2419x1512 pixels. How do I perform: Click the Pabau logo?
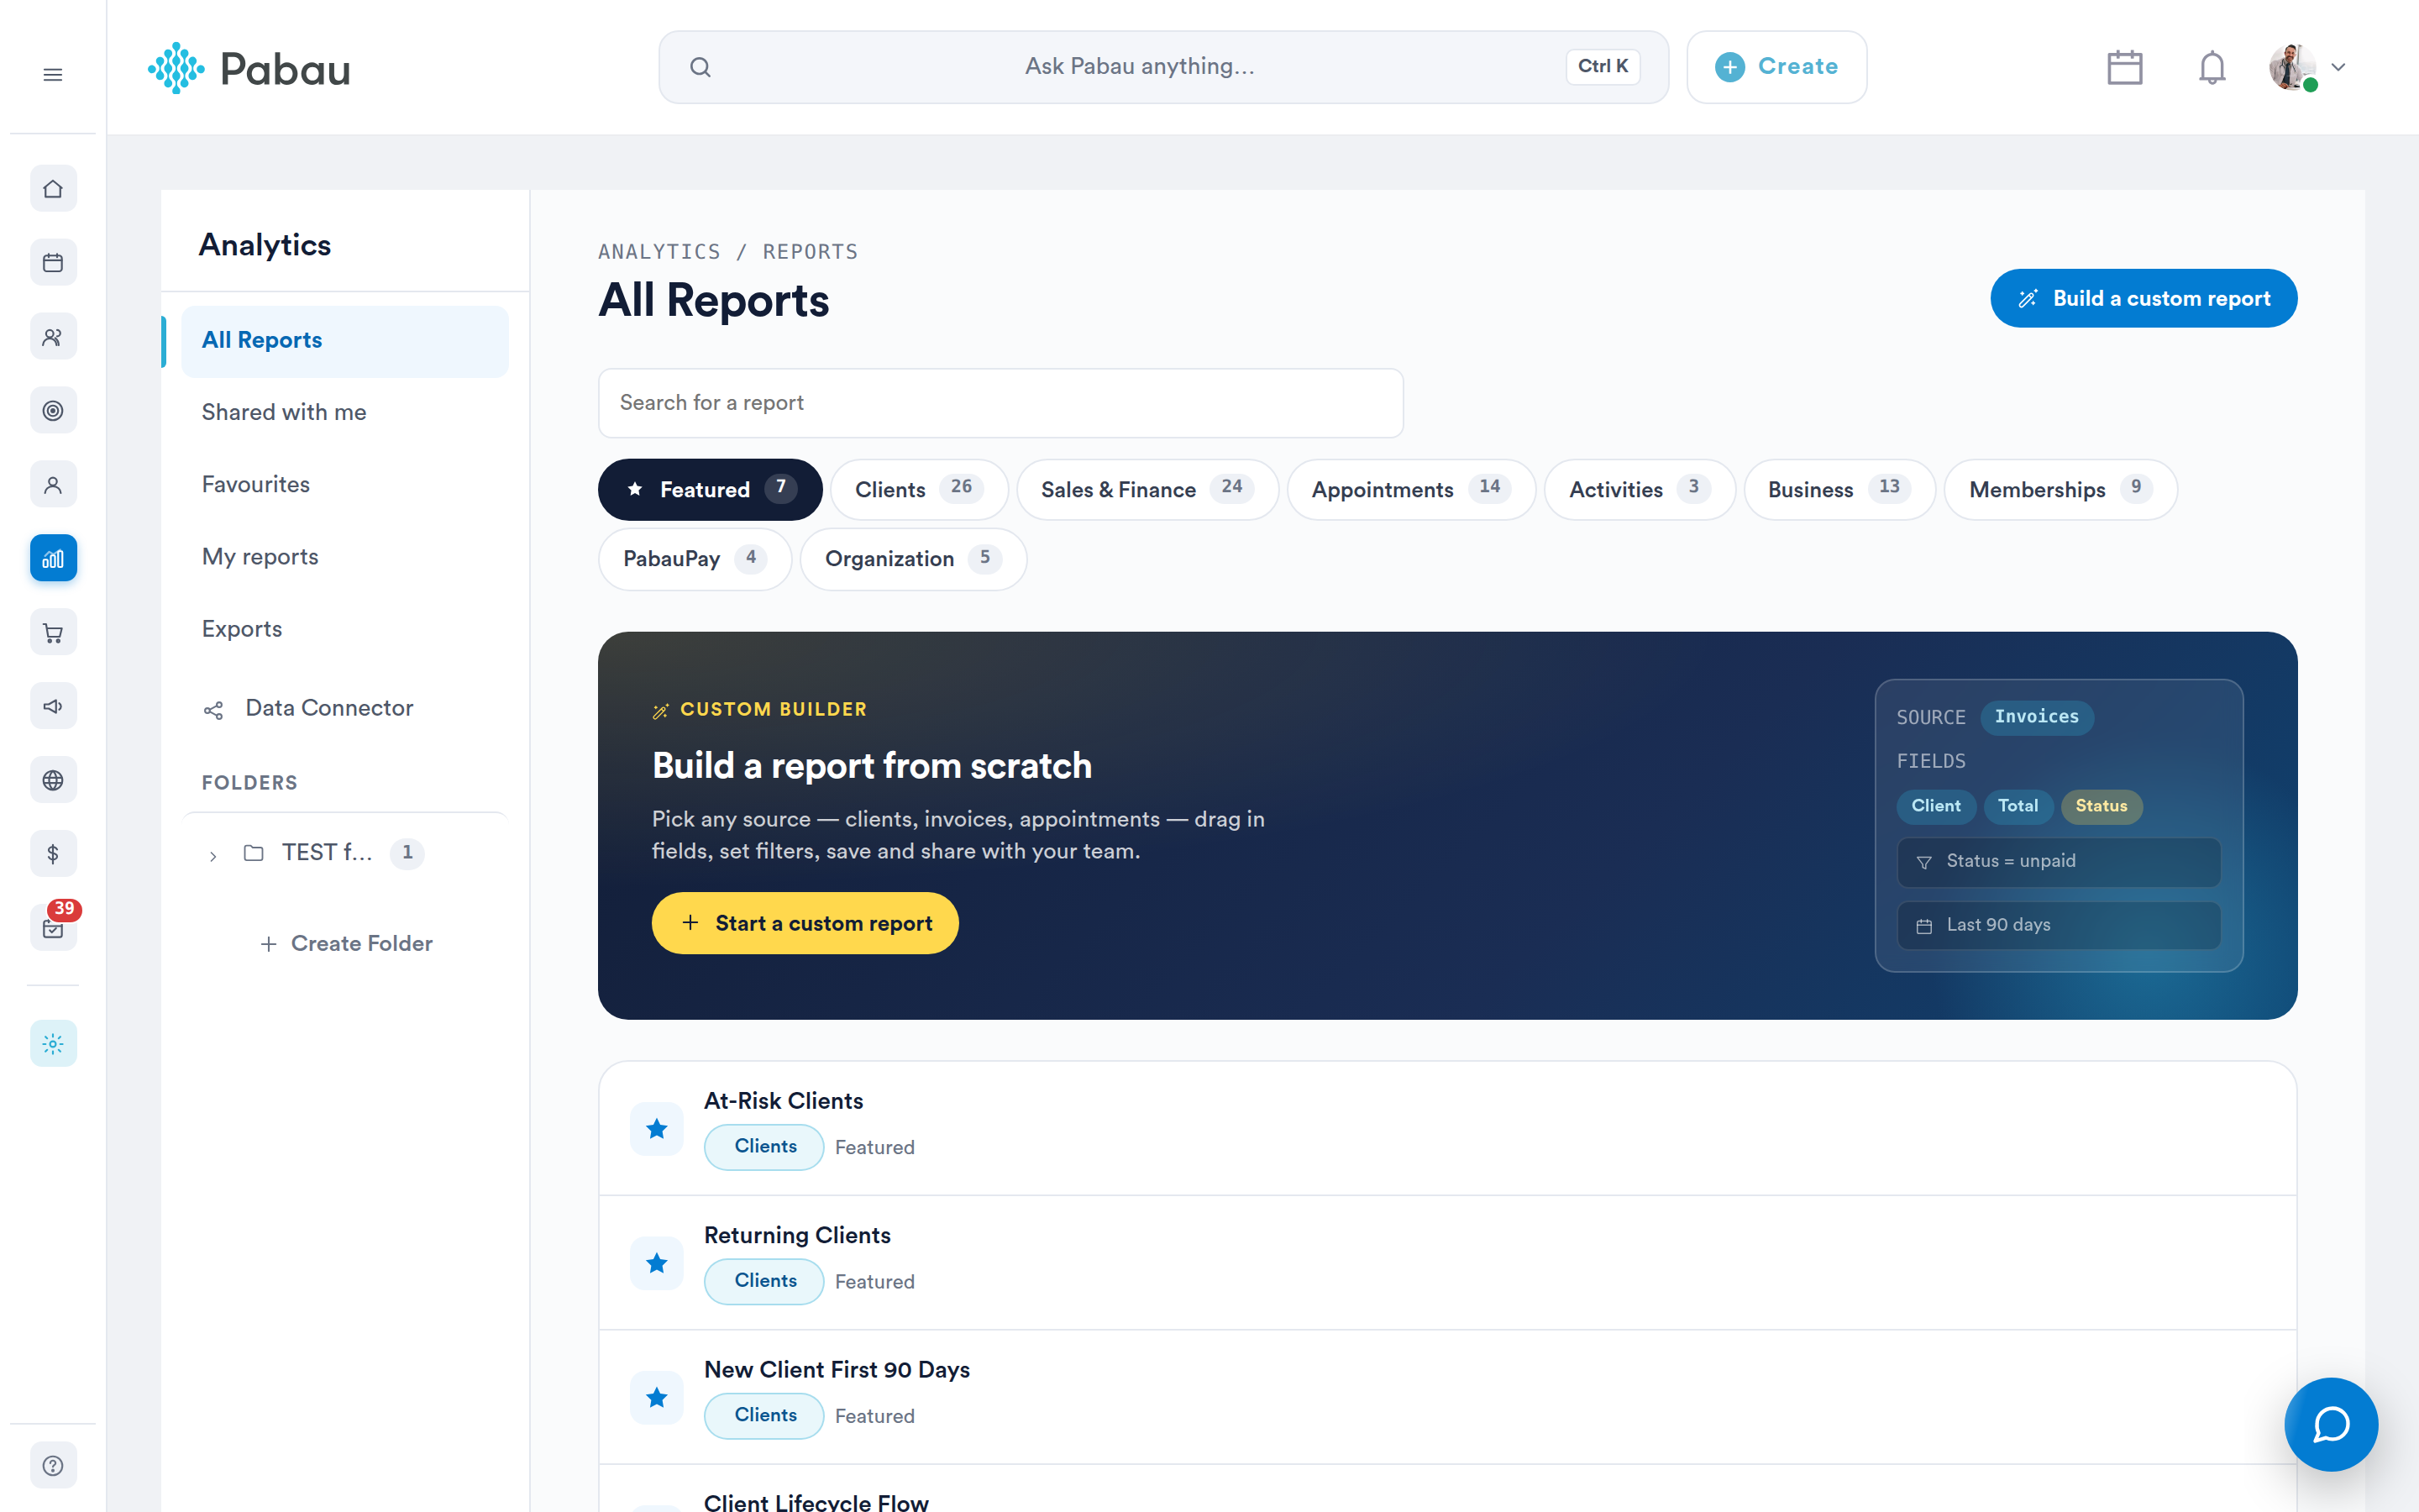tap(249, 68)
